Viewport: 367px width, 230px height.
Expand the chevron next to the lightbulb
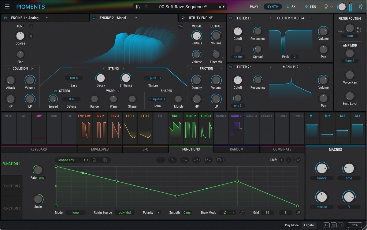332,7
